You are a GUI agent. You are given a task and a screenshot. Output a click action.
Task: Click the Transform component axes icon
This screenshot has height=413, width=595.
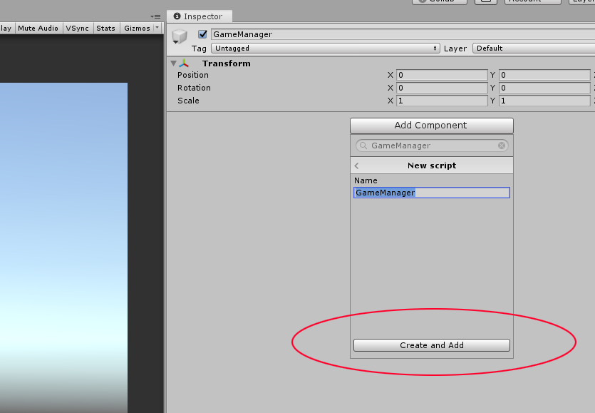[x=184, y=63]
